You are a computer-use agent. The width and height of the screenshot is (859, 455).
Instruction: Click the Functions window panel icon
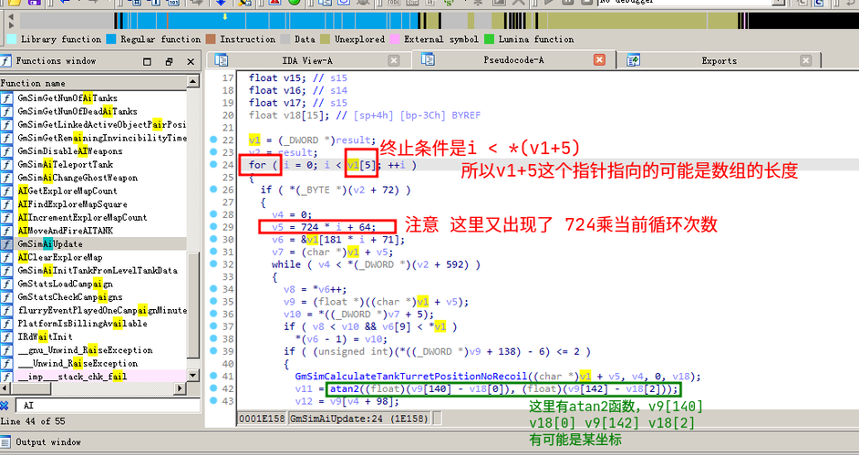click(x=5, y=61)
